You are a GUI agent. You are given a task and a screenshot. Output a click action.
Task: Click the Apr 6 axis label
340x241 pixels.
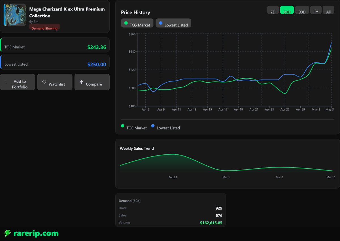click(x=145, y=110)
